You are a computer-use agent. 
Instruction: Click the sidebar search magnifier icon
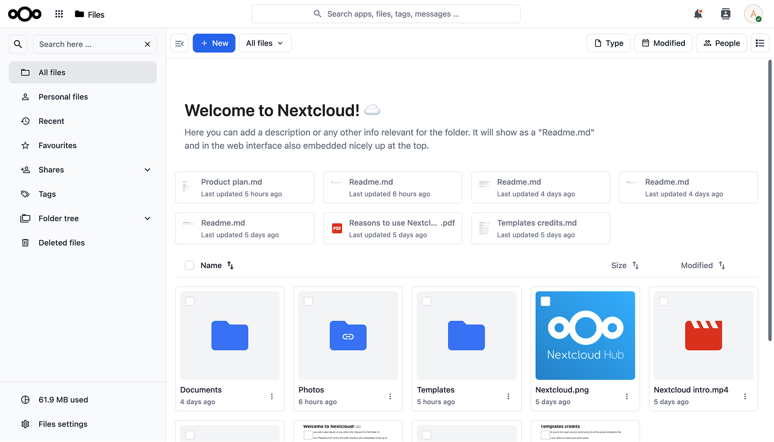click(18, 44)
